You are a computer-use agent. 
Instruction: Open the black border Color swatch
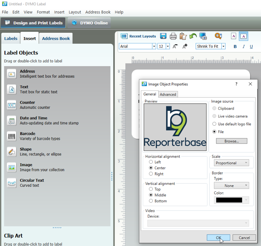pyautogui.click(x=231, y=200)
